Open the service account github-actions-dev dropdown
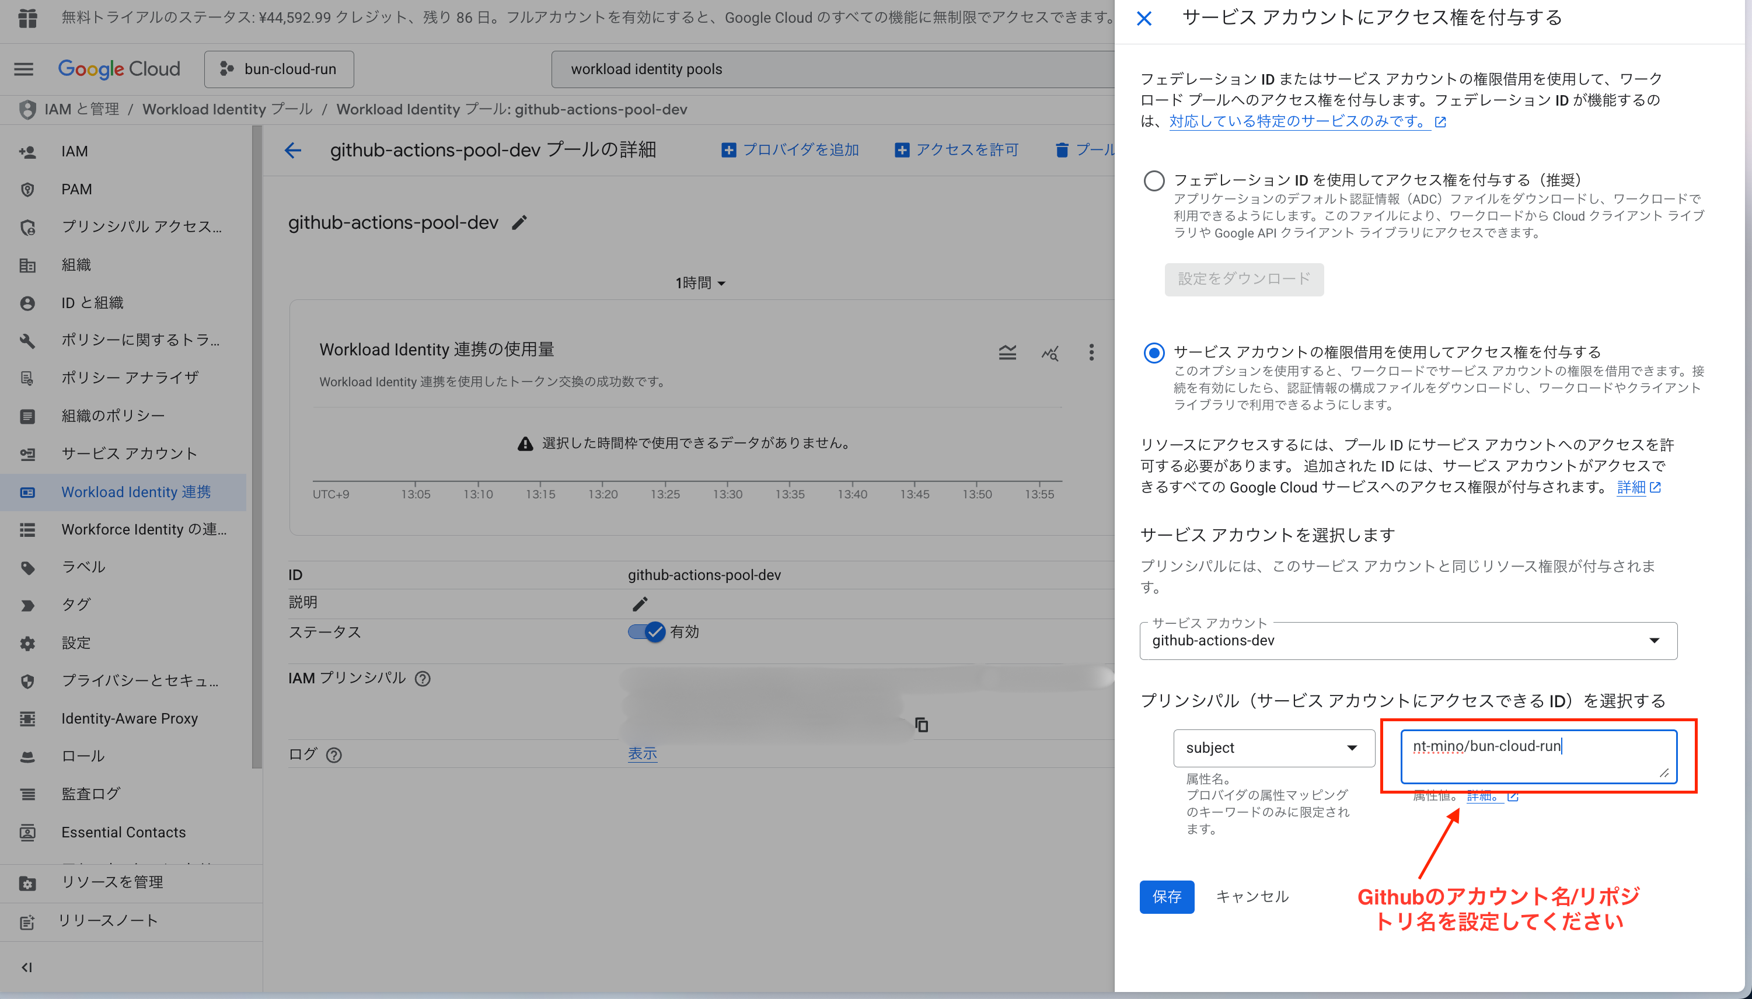The image size is (1752, 999). coord(1408,641)
